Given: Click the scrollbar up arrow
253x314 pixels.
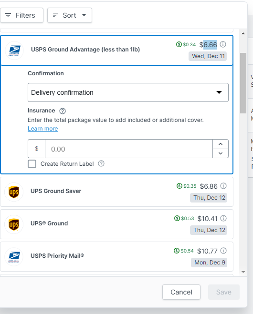Looking at the screenshot, I should point(243,33).
